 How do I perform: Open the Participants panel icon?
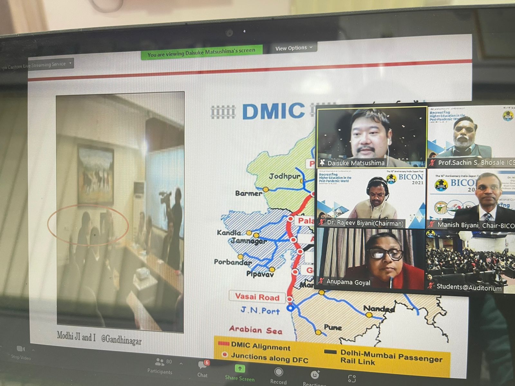[160, 362]
